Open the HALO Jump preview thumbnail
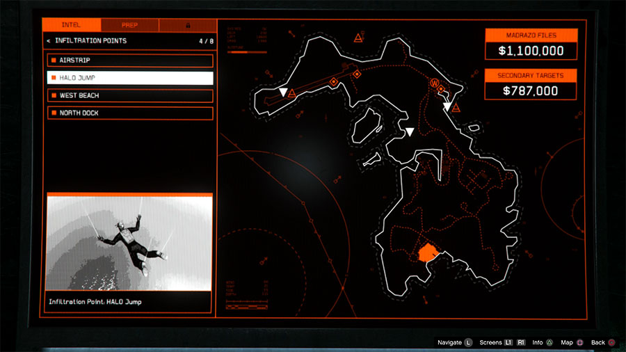 coord(129,243)
